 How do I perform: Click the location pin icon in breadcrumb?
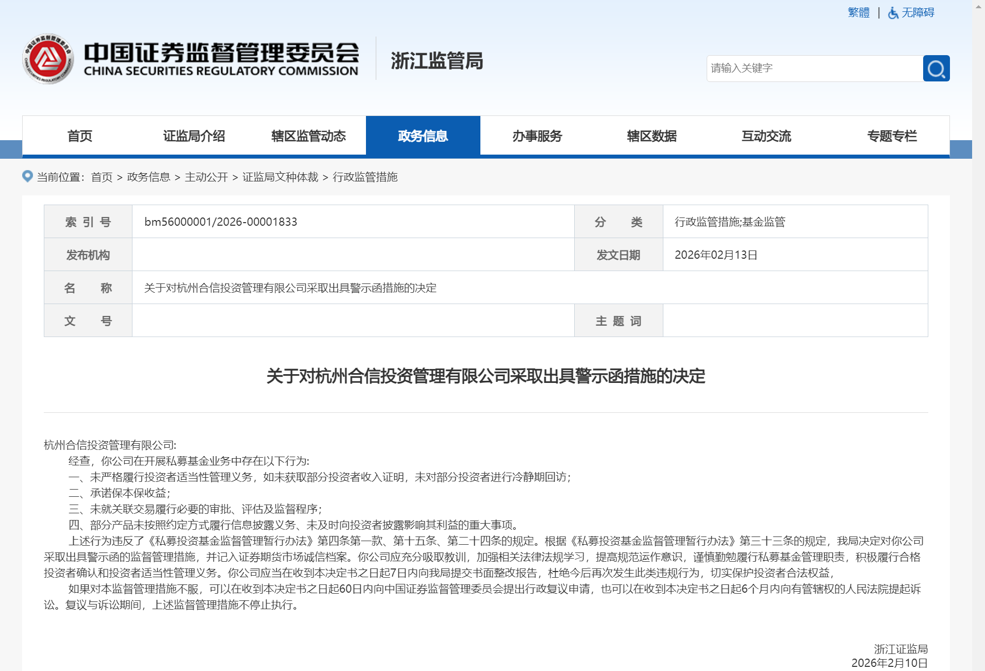(x=28, y=177)
